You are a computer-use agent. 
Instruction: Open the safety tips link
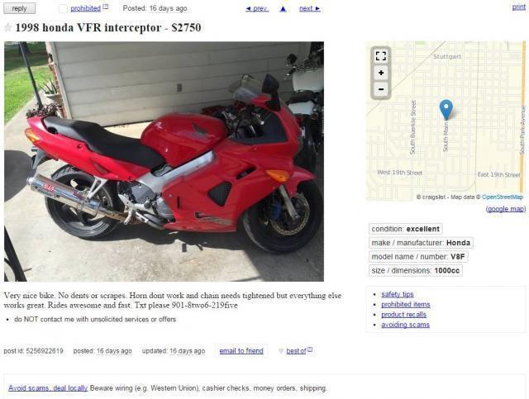pos(398,294)
